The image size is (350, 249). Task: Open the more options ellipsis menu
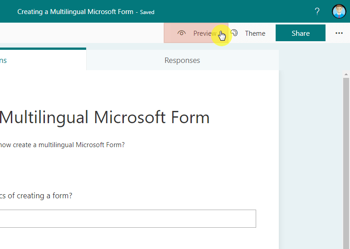pyautogui.click(x=339, y=33)
